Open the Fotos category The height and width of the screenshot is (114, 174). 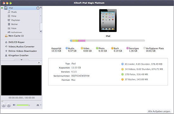pos(14,28)
